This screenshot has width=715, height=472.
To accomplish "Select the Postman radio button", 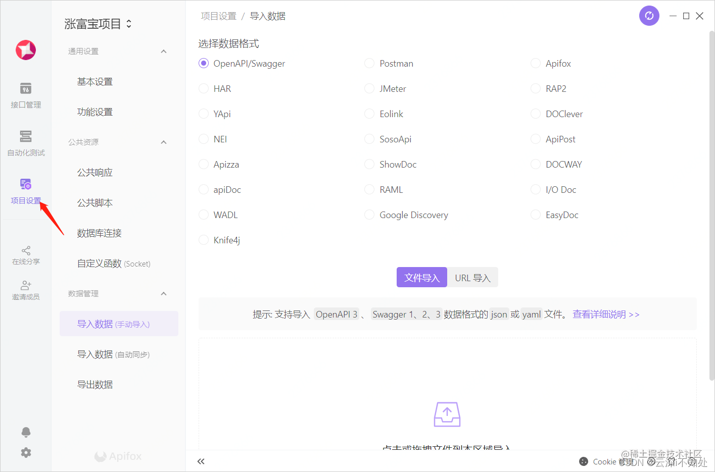I will [x=369, y=64].
